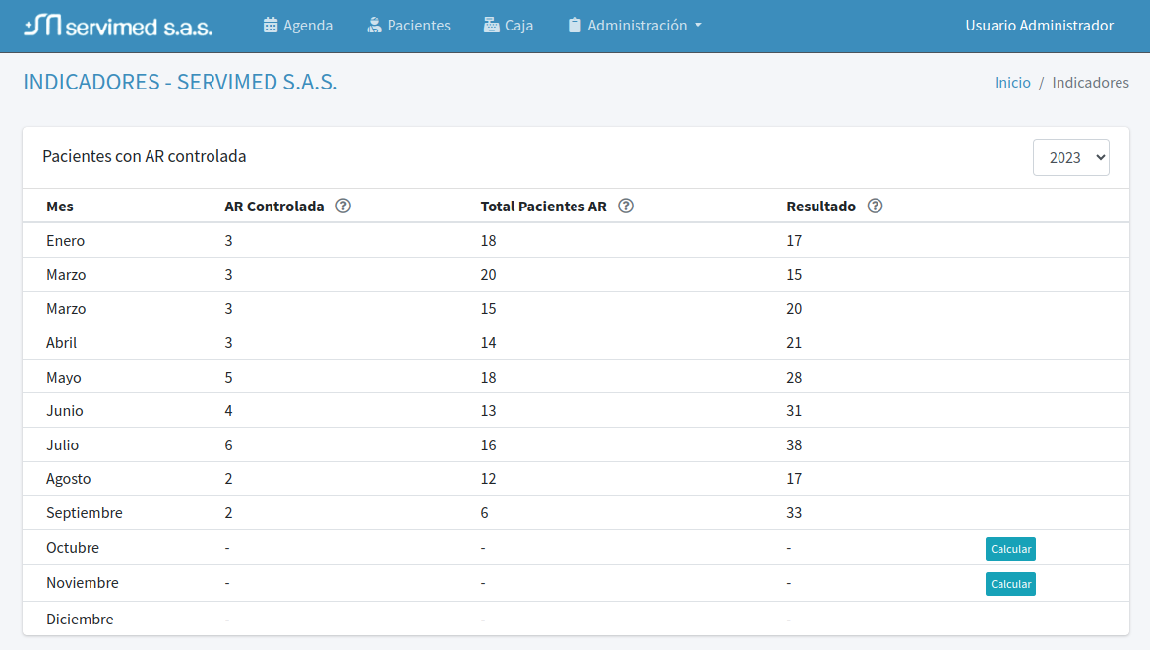The width and height of the screenshot is (1150, 650).
Task: Open the Pacientes menu item
Action: [418, 26]
